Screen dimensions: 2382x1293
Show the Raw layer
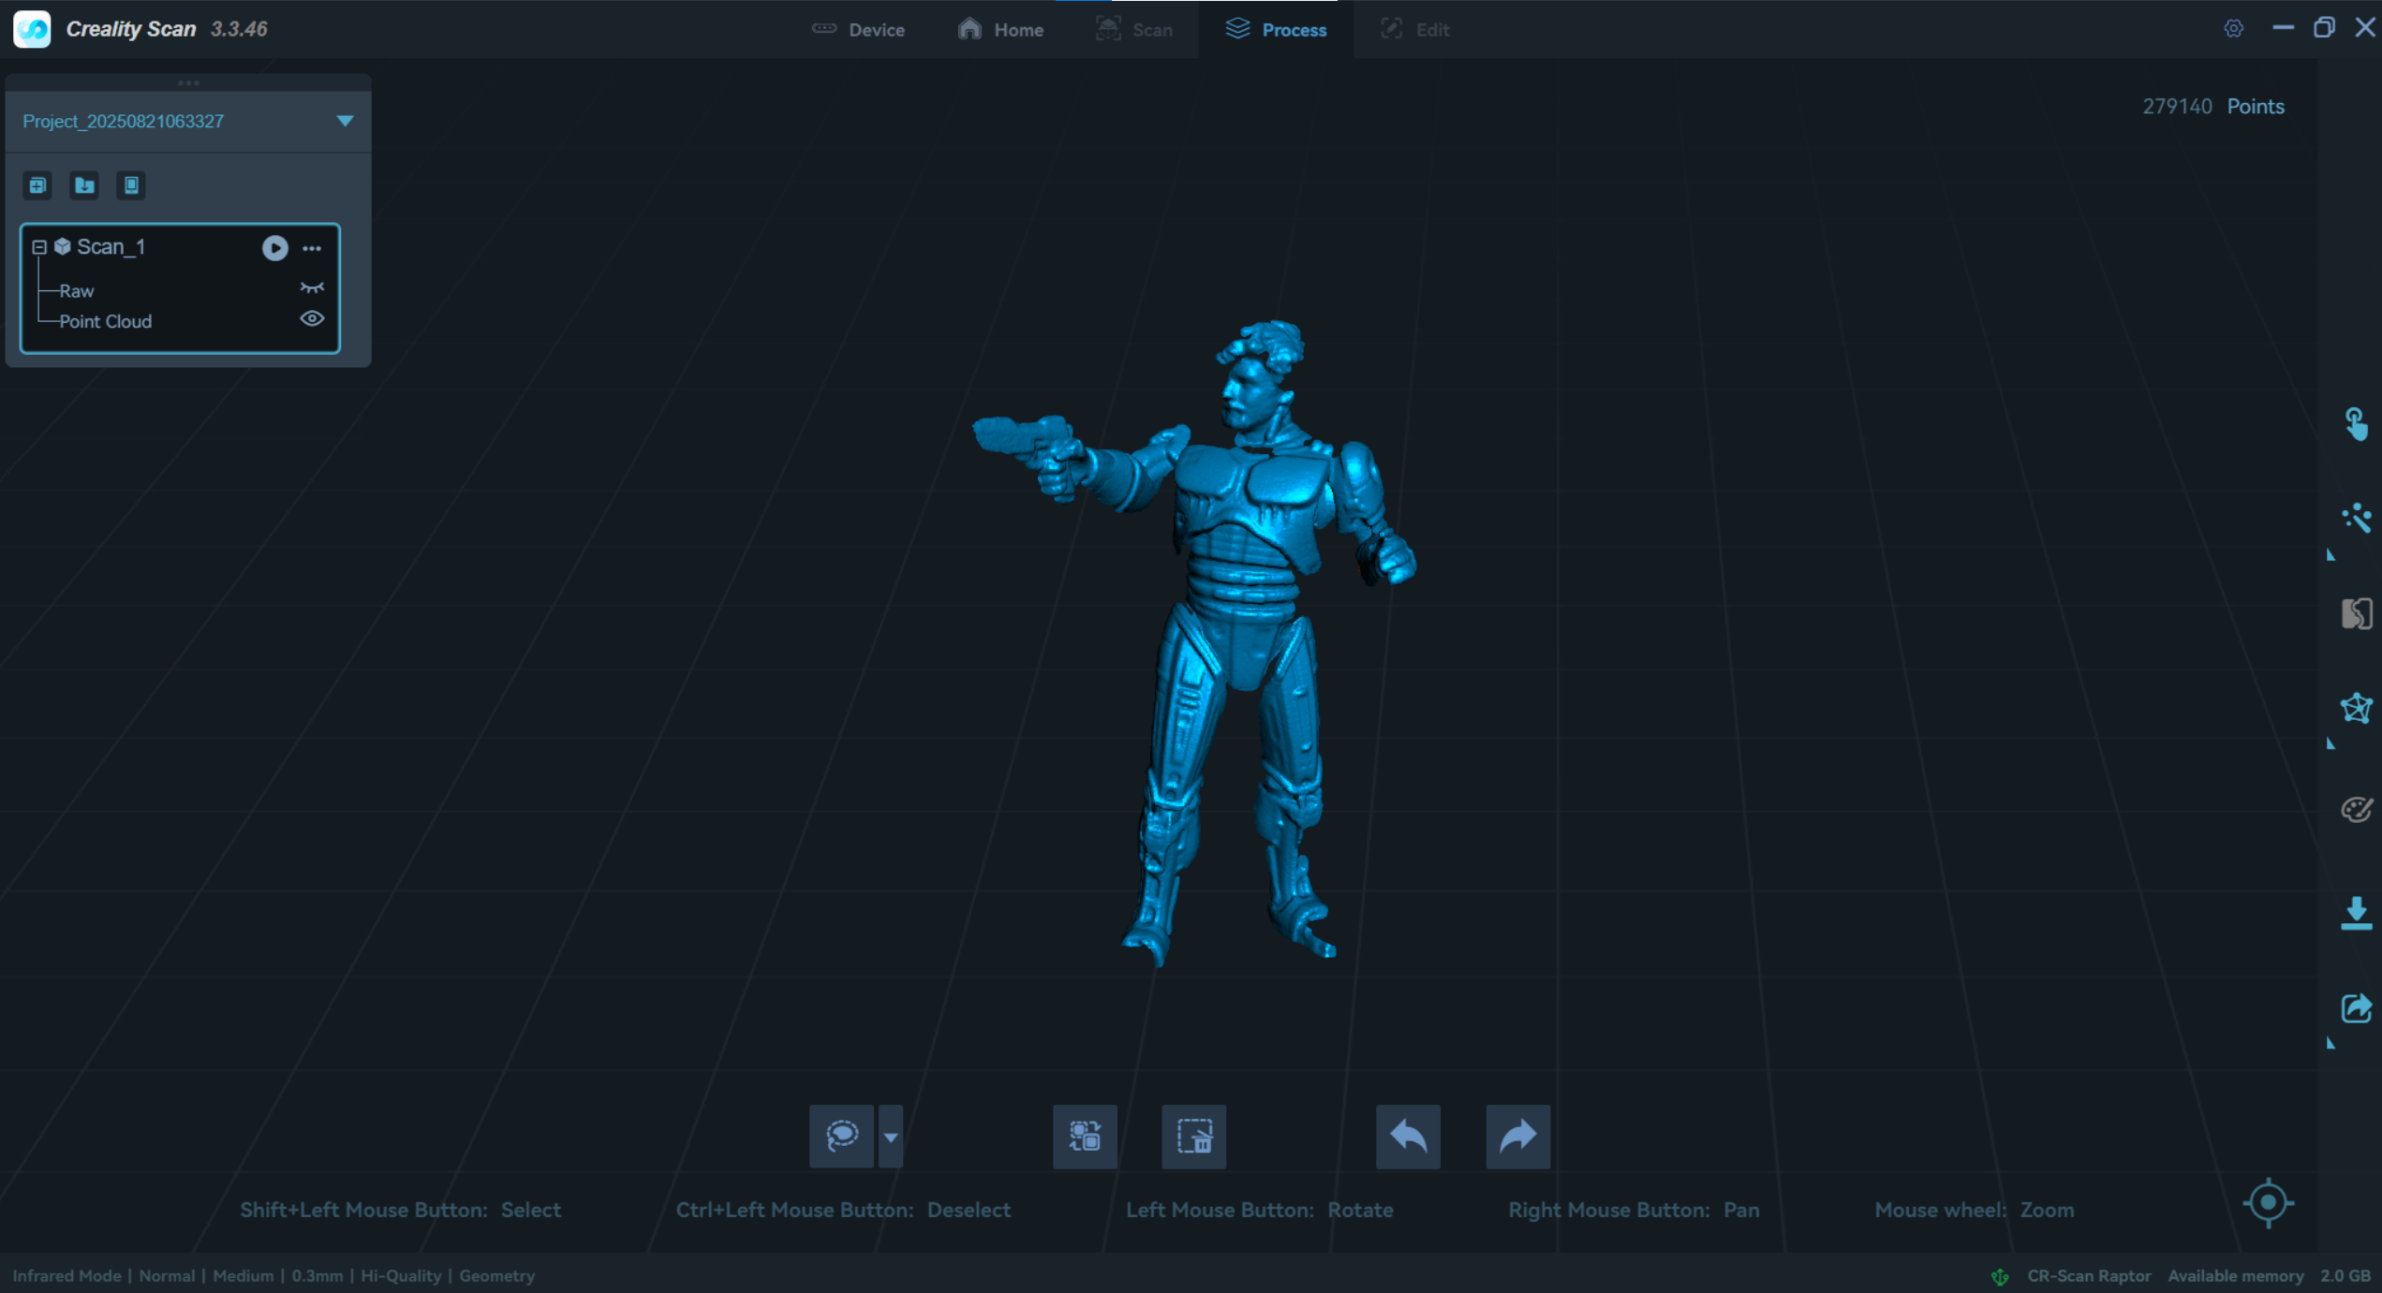coord(311,288)
